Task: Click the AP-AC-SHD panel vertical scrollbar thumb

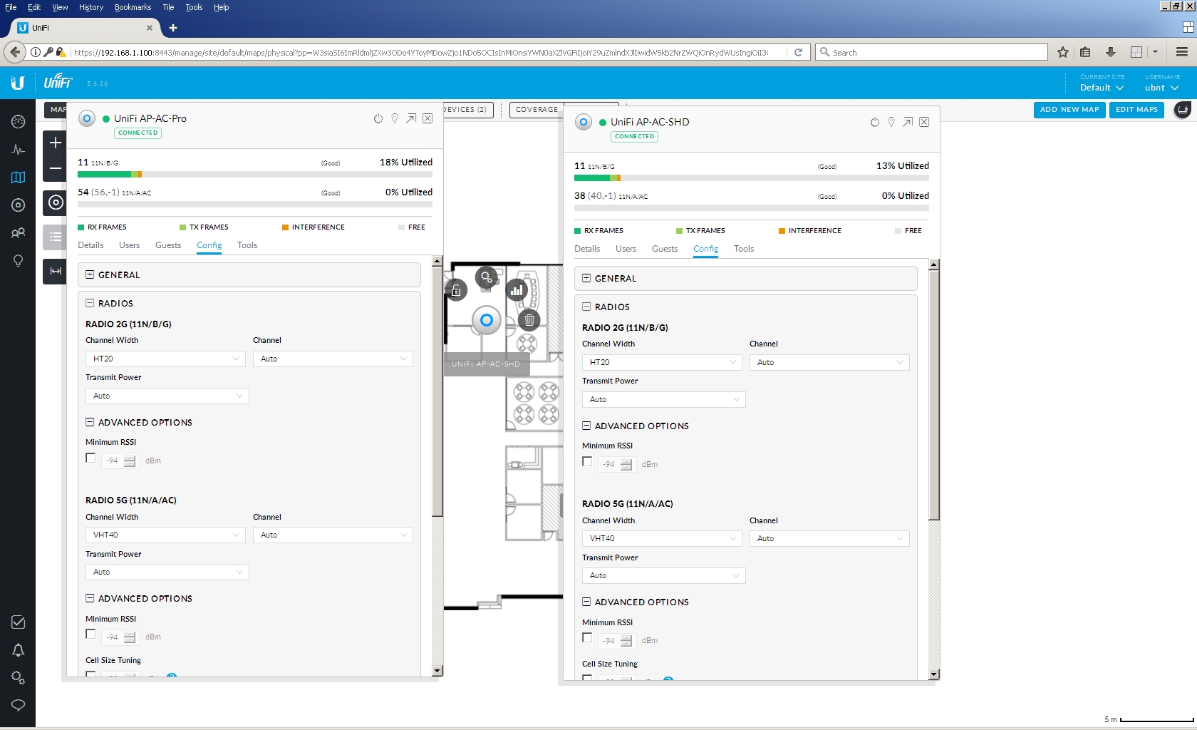Action: click(x=933, y=392)
